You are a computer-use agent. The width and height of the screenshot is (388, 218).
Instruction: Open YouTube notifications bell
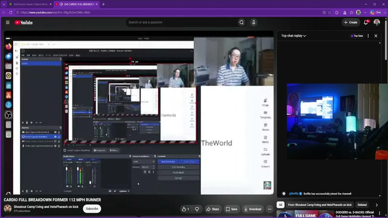[x=366, y=22]
